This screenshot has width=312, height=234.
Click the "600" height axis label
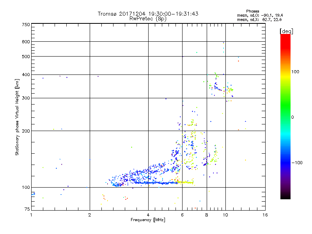coord(26,42)
